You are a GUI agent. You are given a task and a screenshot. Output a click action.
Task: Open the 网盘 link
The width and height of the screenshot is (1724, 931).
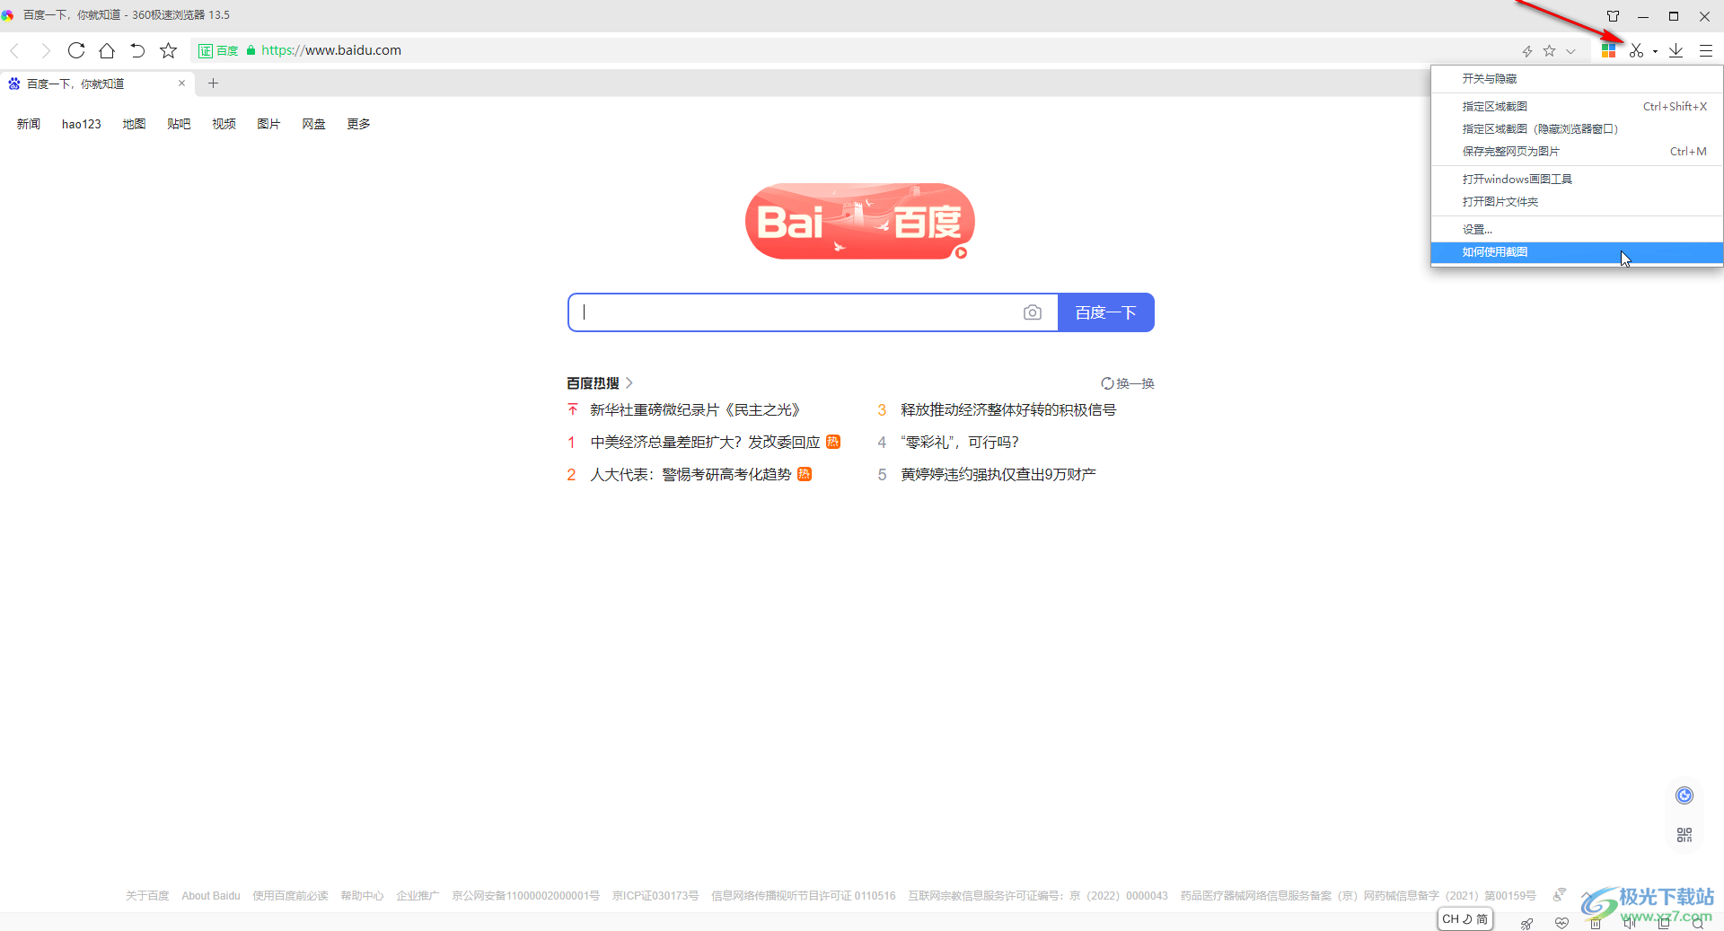click(x=313, y=124)
